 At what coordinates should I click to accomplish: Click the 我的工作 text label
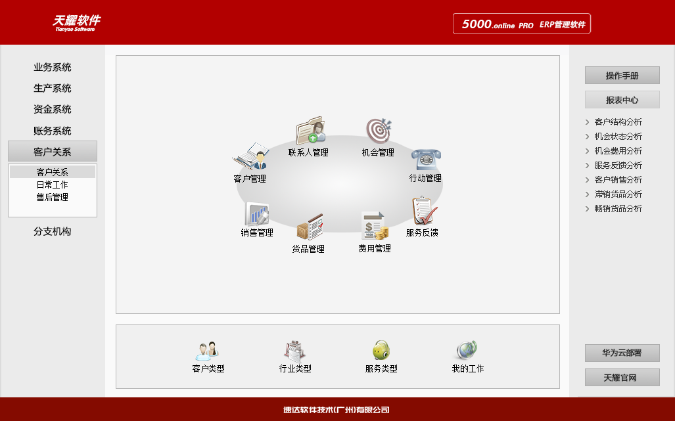[x=468, y=368]
